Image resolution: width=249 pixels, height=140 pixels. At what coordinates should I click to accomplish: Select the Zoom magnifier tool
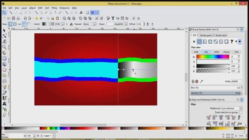4,47
